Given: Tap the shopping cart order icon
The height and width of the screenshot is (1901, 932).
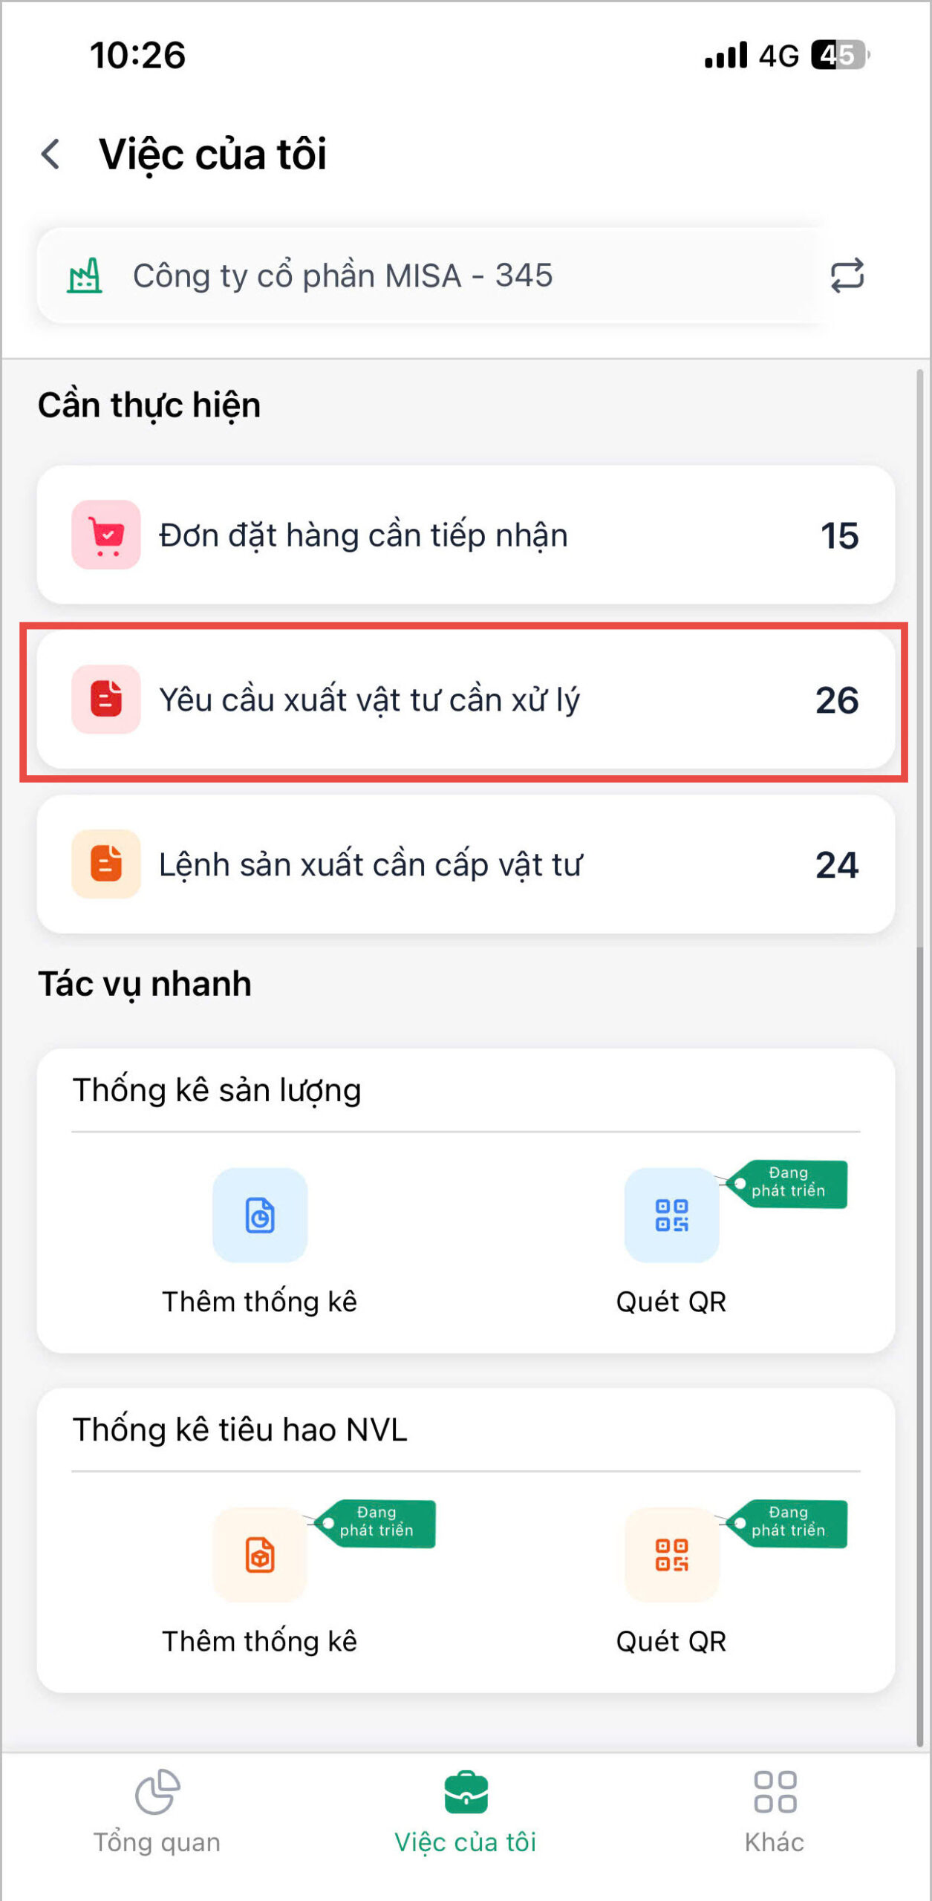Looking at the screenshot, I should (x=106, y=535).
